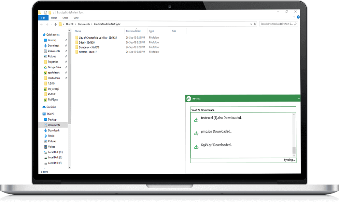The width and height of the screenshot is (339, 202).
Task: Open Quick Access Toolbar customize dropdown
Action: point(53,13)
